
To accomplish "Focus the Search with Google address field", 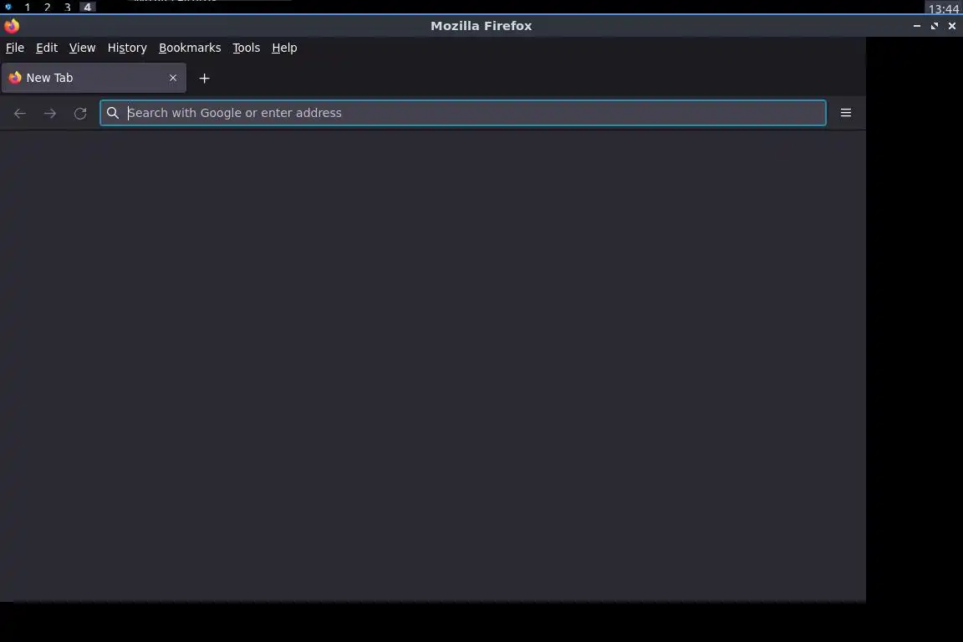I will (462, 113).
